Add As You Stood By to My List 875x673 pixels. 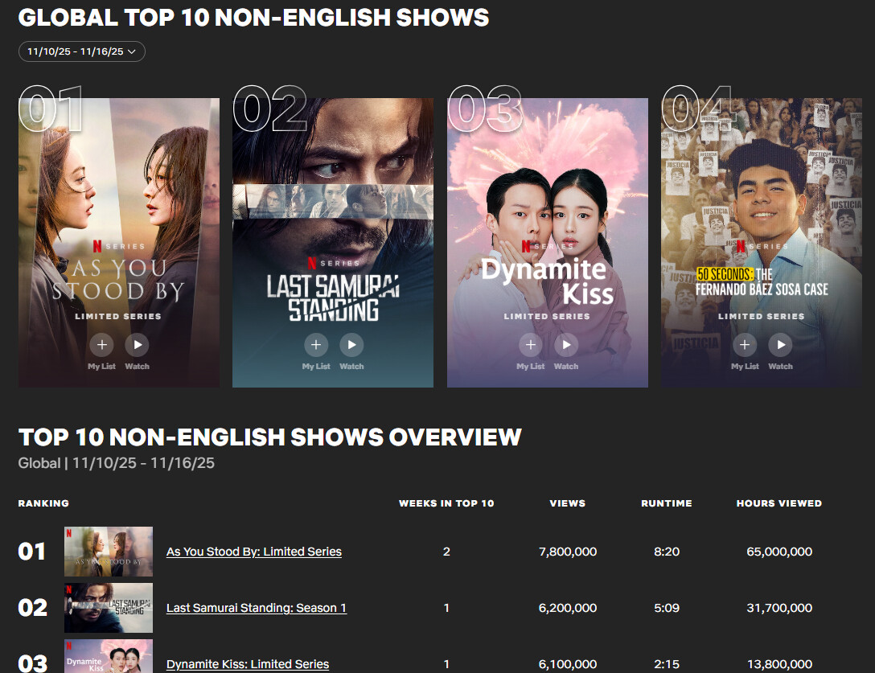point(101,345)
